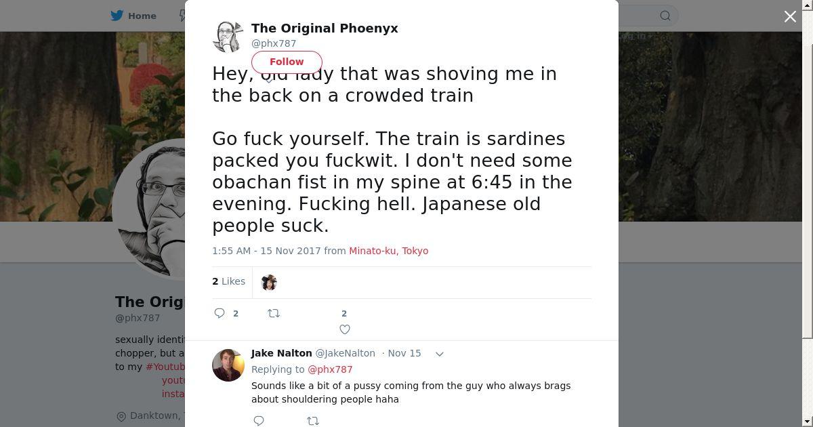Retweet The Original Phoenyx's tweet

274,313
